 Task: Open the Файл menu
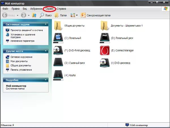click(x=5, y=9)
